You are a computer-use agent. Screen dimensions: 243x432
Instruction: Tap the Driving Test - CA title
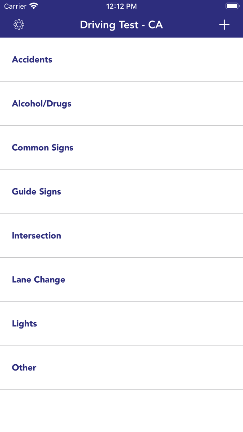121,25
